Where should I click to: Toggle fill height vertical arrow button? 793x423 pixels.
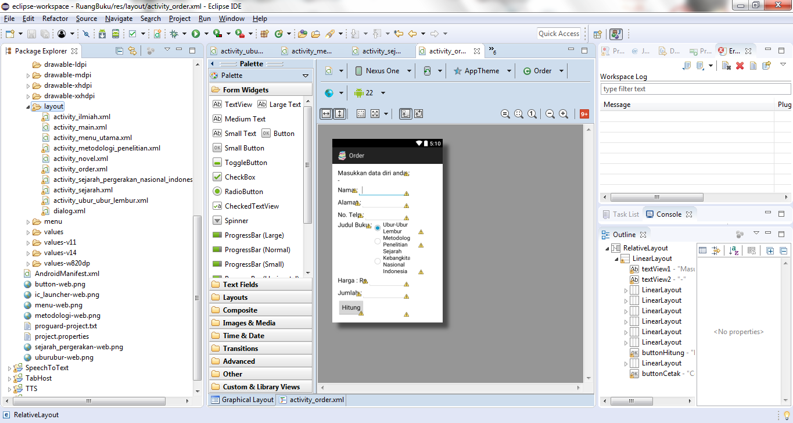[x=339, y=114]
